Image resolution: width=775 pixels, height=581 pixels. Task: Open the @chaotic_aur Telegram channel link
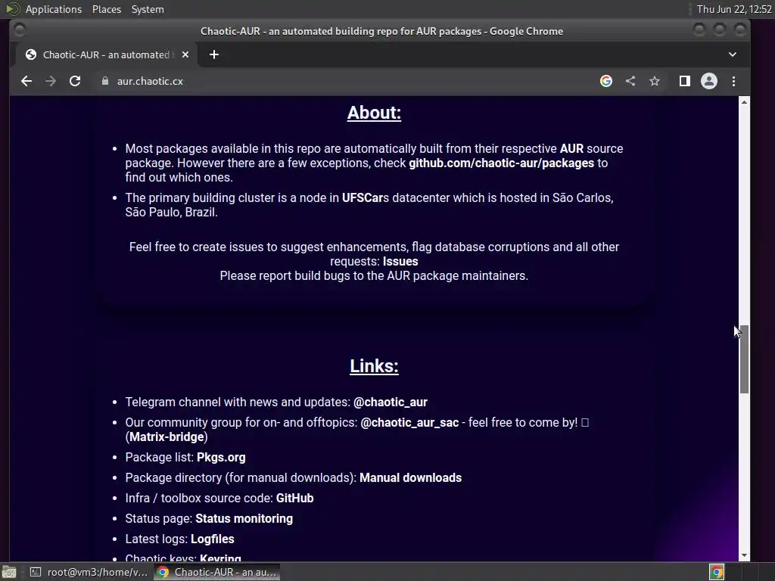tap(391, 402)
